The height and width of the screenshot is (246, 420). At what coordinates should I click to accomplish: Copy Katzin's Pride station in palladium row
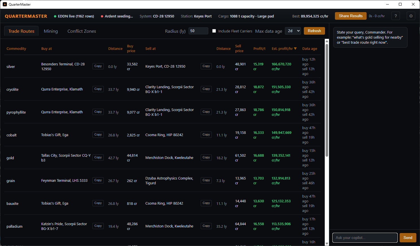[98, 226]
